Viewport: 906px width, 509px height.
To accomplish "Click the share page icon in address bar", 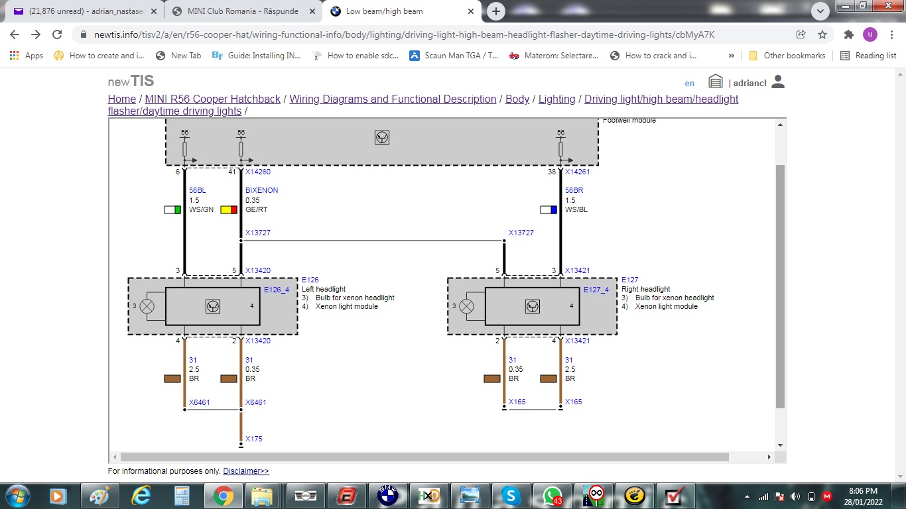I will pos(801,34).
